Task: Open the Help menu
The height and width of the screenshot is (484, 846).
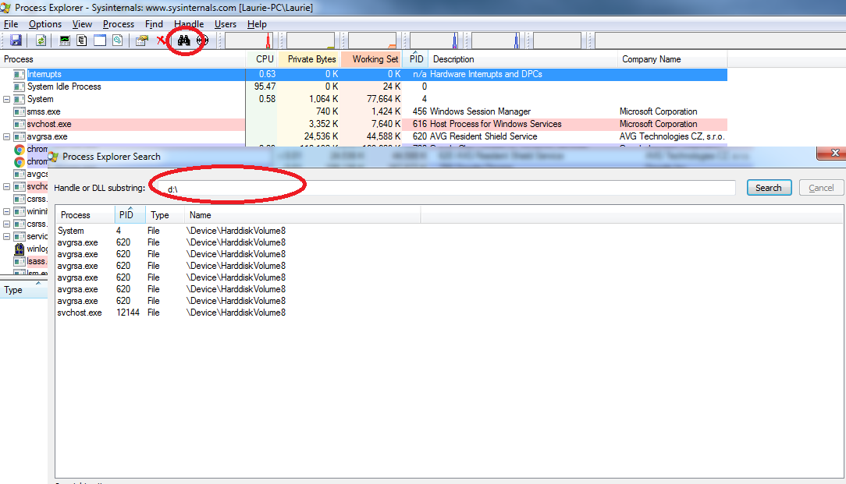Action: pyautogui.click(x=257, y=24)
